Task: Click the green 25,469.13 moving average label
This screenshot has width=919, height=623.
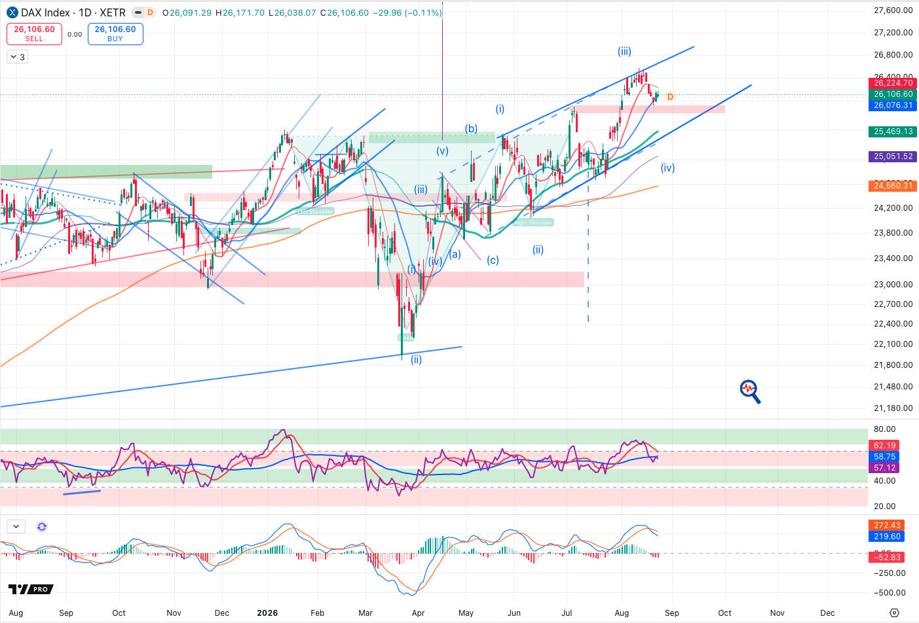Action: point(893,132)
